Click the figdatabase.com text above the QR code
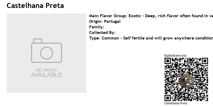The width and height of the screenshot is (213, 106). coord(175,56)
